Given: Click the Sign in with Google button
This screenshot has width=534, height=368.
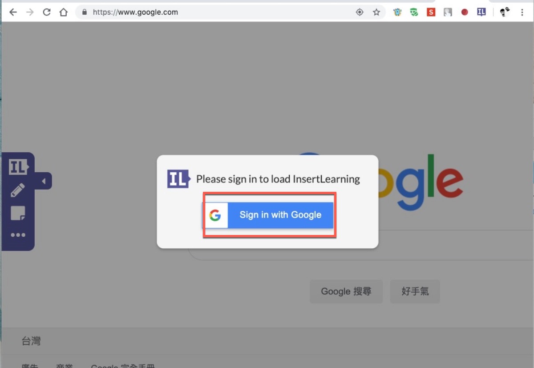Looking at the screenshot, I should (268, 215).
